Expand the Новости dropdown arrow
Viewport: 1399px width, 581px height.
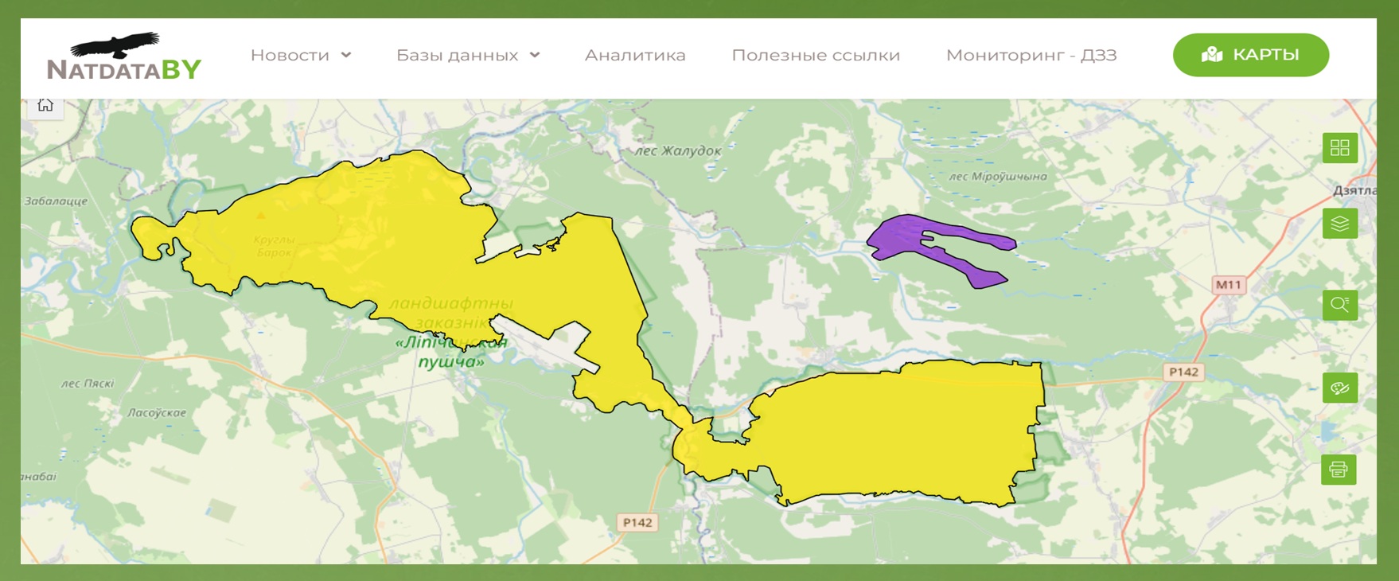pyautogui.click(x=346, y=55)
